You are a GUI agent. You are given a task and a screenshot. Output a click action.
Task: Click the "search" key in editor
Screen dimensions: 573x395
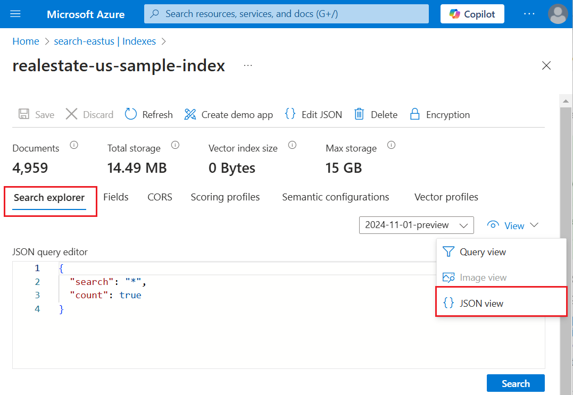(x=92, y=282)
